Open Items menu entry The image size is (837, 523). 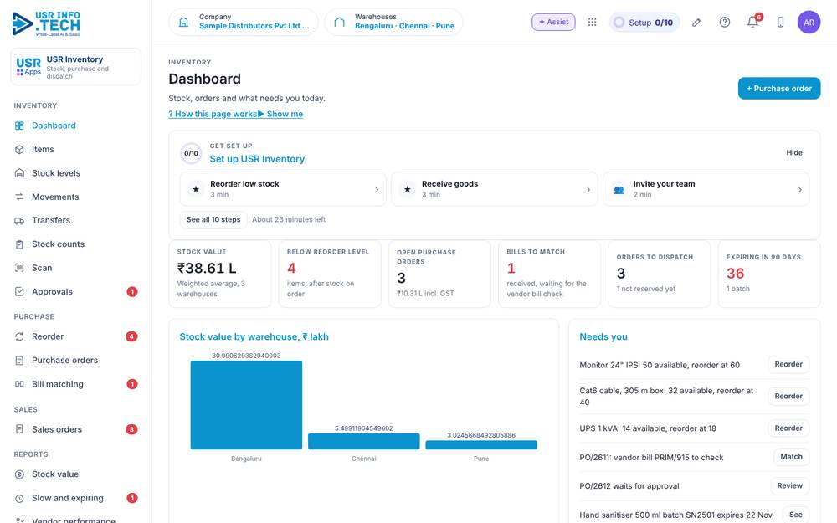76,150
